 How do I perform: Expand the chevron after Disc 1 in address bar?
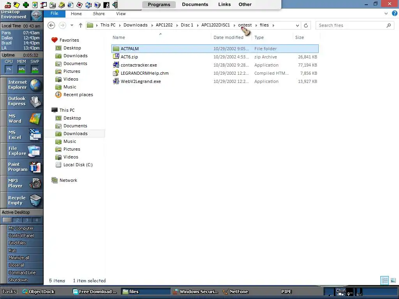pyautogui.click(x=198, y=25)
